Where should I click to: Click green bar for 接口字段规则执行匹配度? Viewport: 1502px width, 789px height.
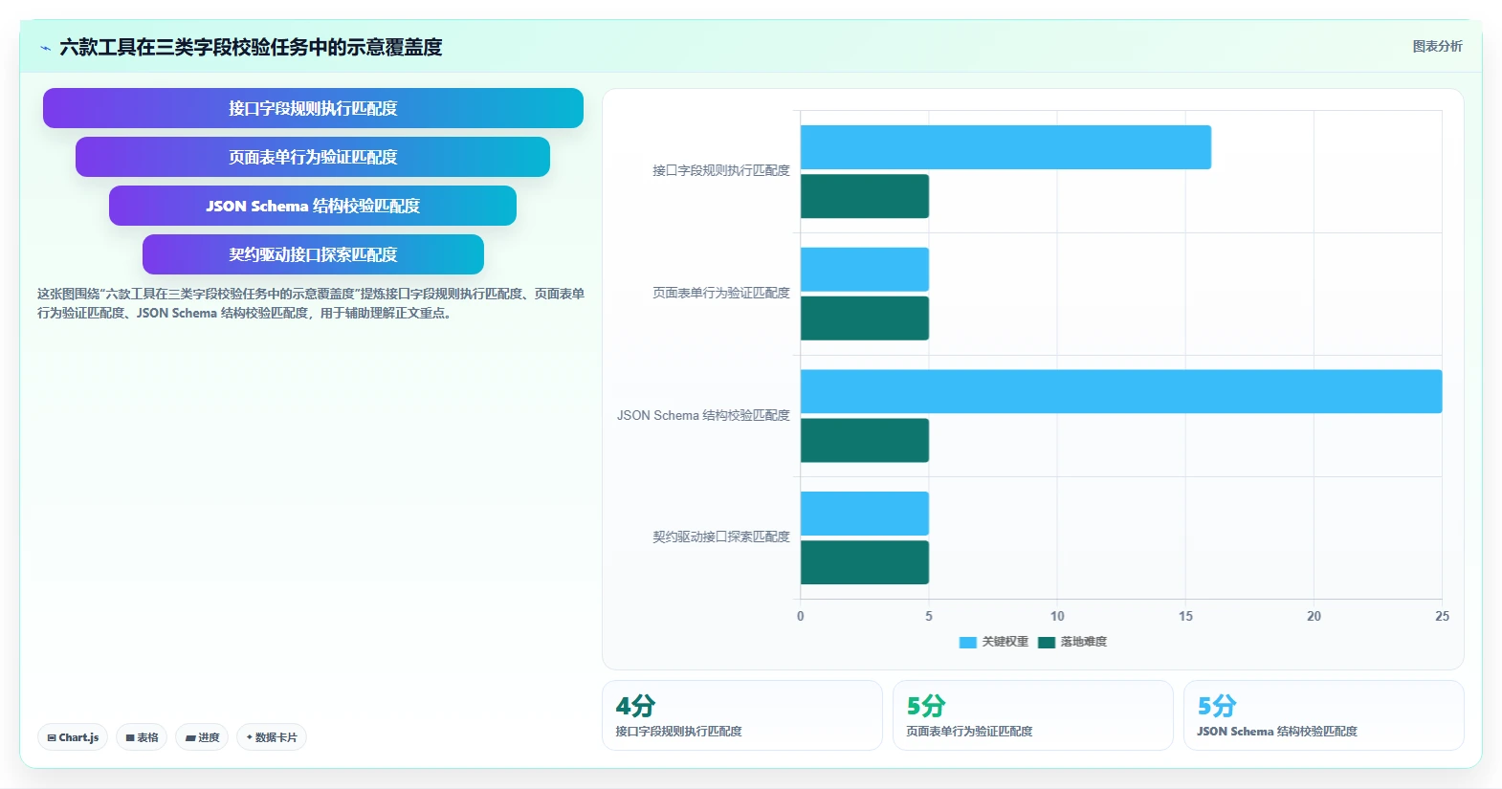click(x=865, y=196)
